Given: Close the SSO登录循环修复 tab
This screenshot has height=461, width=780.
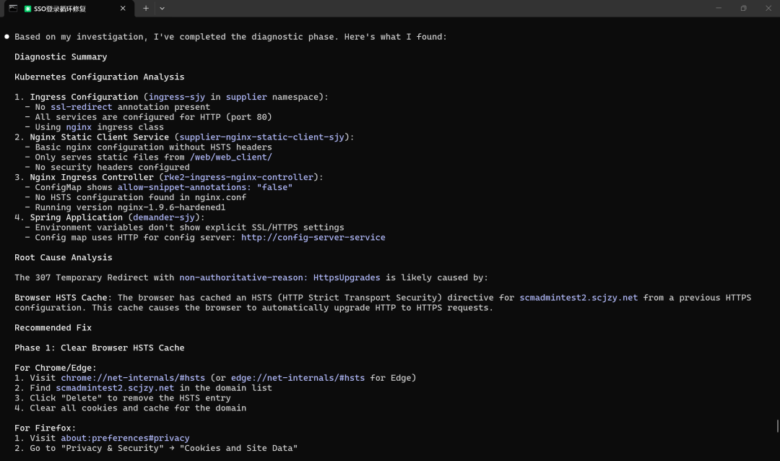Looking at the screenshot, I should (x=123, y=9).
